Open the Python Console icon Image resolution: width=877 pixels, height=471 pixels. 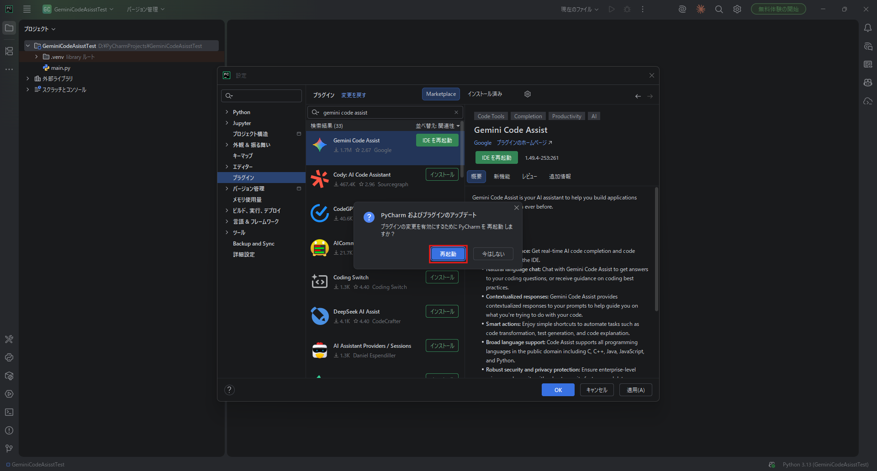coord(9,357)
